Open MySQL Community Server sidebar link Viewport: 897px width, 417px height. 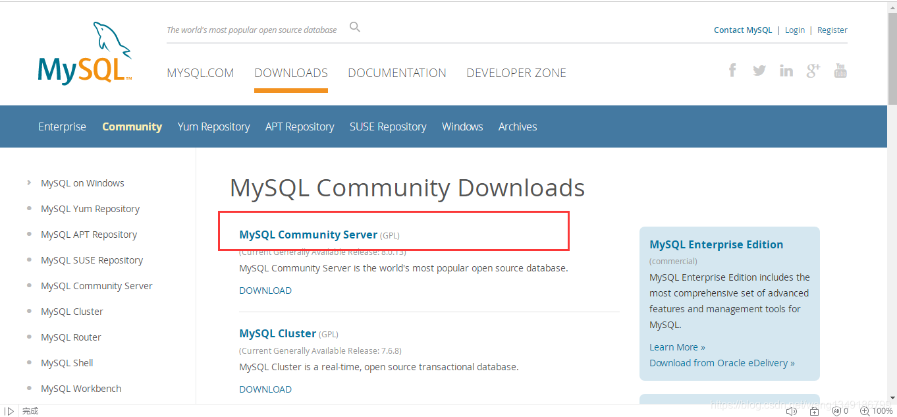pyautogui.click(x=97, y=286)
